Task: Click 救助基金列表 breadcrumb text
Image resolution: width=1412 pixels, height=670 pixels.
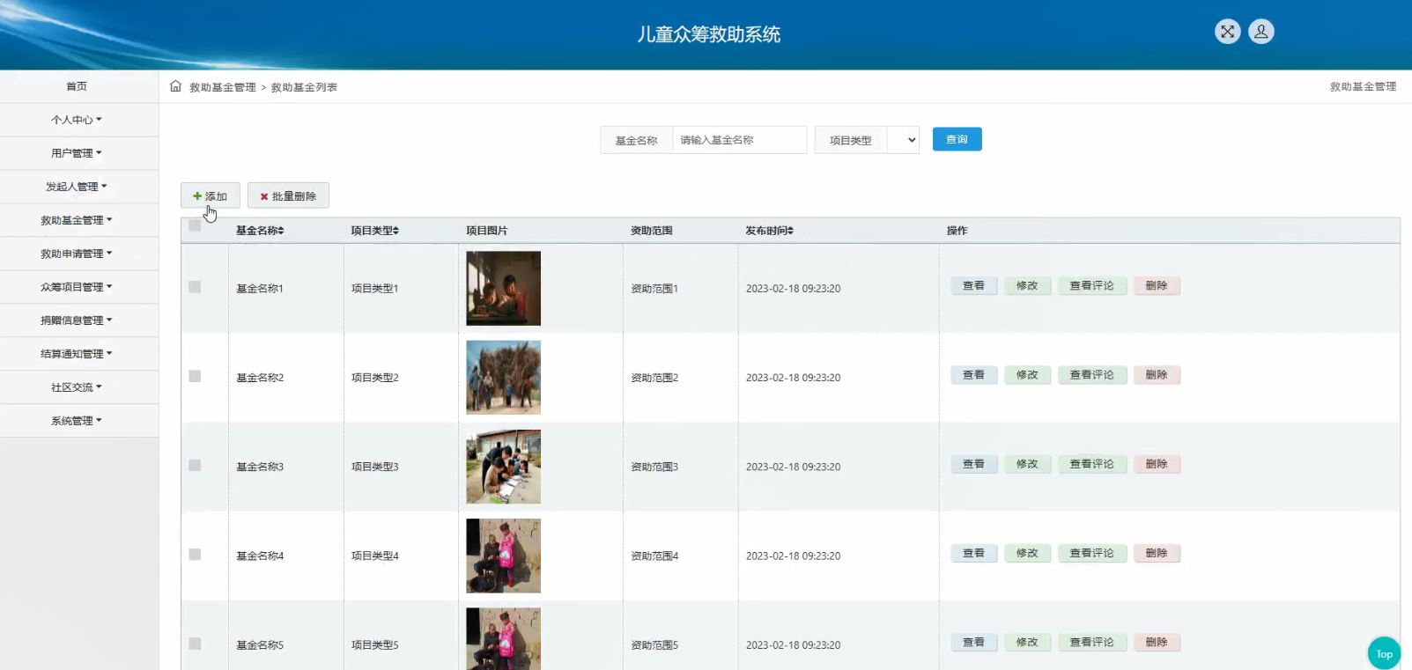Action: 304,87
